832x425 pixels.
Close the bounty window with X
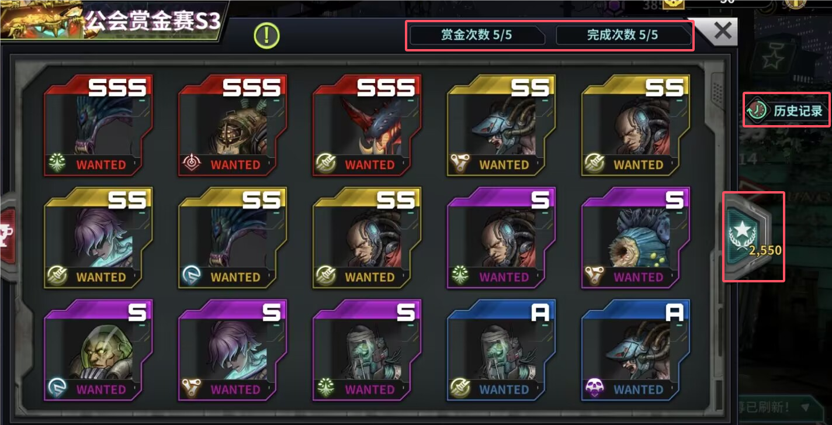click(722, 31)
